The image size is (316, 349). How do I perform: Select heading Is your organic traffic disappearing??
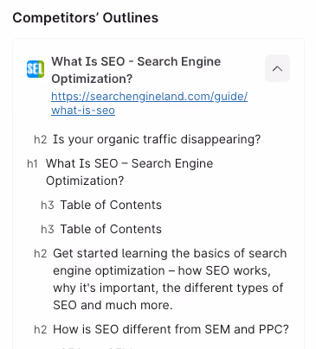click(157, 139)
